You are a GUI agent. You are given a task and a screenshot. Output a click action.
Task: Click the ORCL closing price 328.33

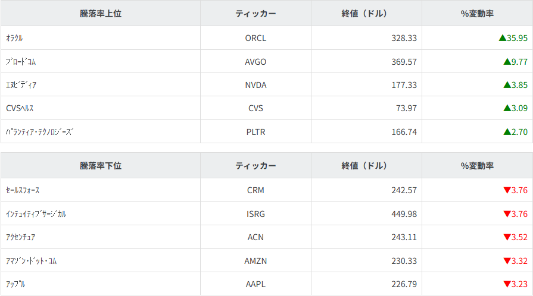coord(404,38)
